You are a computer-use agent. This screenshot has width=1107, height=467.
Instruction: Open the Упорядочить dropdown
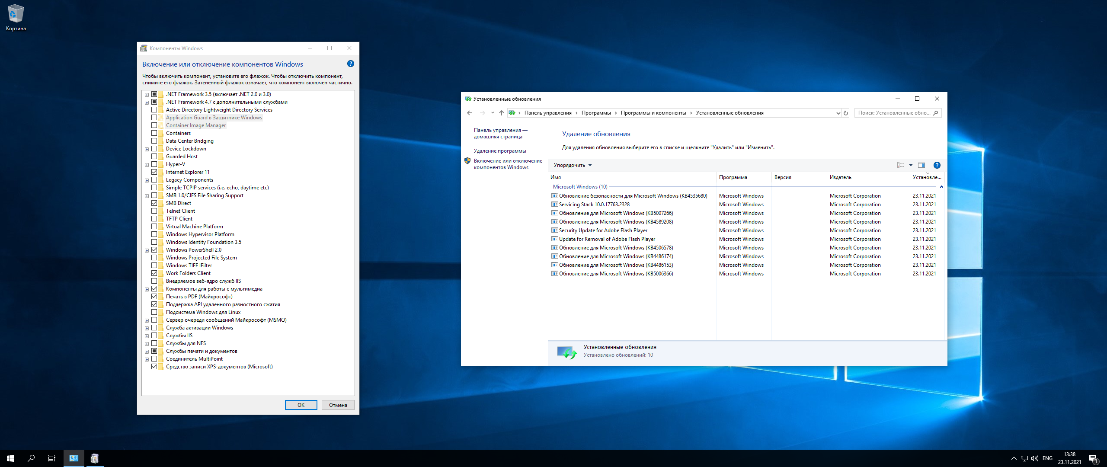coord(572,165)
